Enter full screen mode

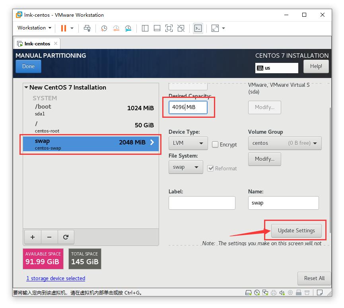169,28
